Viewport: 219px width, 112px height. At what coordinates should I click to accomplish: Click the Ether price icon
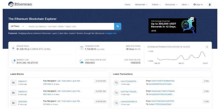click(13, 48)
